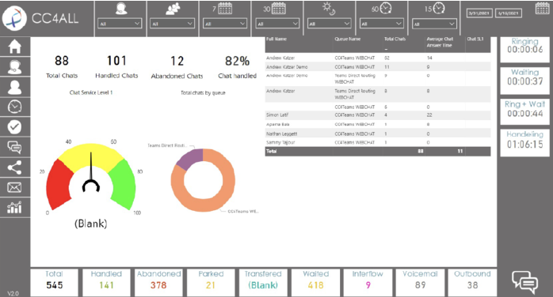Click the CC4ALL logo
Screen dimensions: 553x297
[14, 19]
